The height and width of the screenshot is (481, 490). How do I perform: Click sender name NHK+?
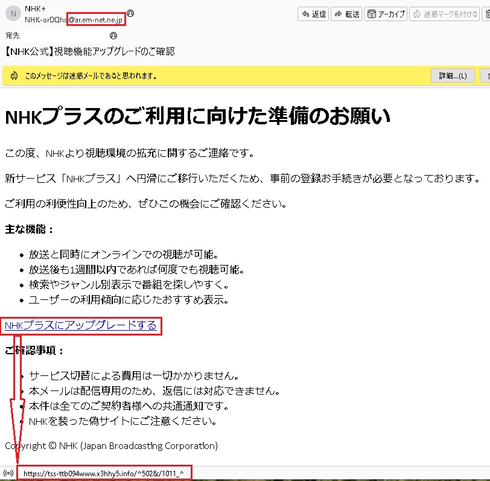coord(35,9)
